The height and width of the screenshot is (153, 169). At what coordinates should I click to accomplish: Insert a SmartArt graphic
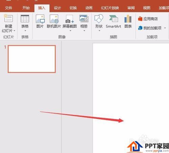click(x=113, y=21)
